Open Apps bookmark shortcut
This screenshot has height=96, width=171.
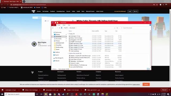[3, 7]
